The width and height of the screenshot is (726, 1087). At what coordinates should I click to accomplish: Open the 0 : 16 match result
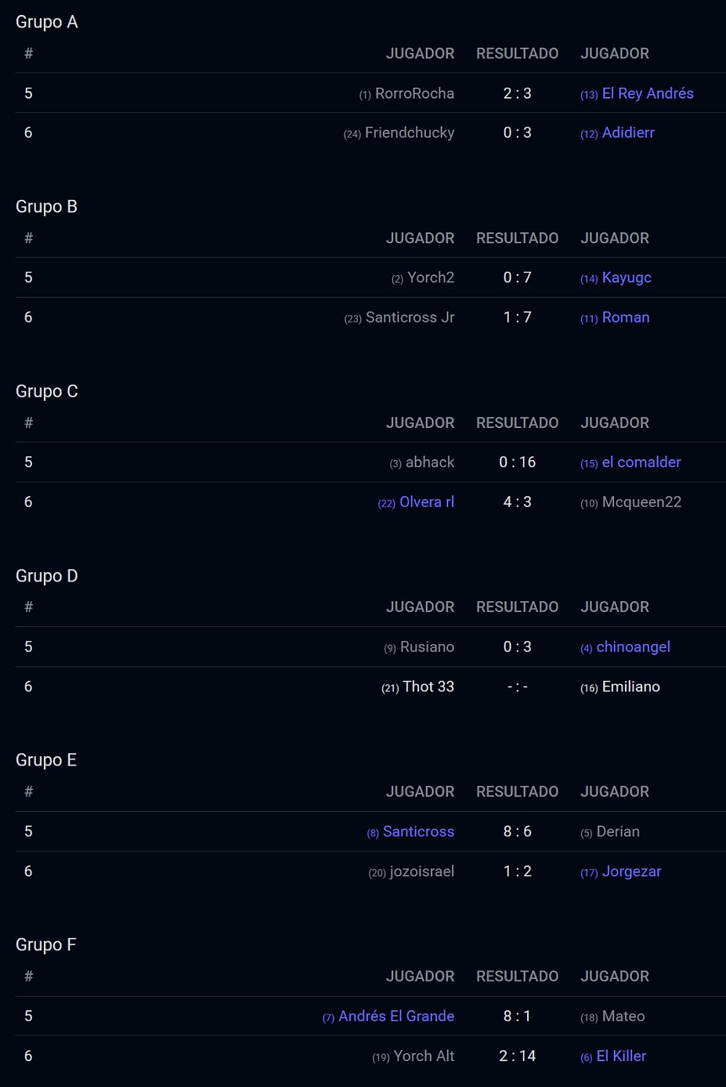click(517, 462)
